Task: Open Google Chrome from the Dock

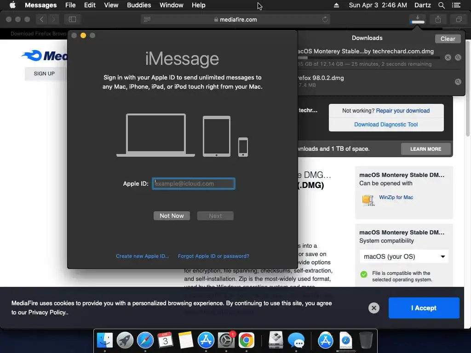Action: tap(247, 341)
